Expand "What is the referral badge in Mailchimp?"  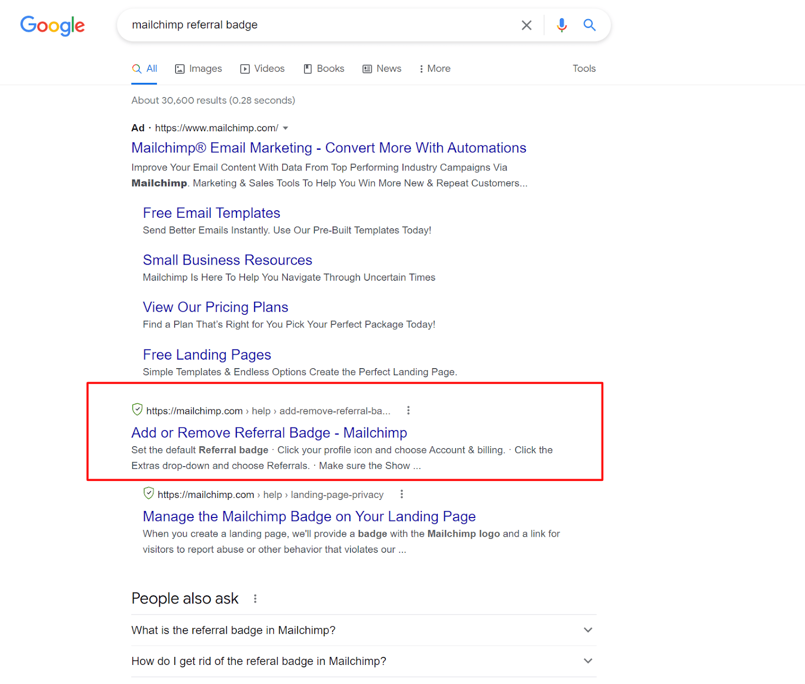point(587,630)
